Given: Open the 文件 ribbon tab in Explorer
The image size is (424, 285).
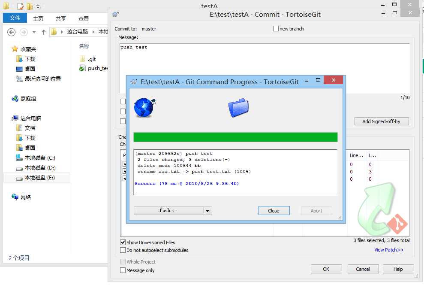Looking at the screenshot, I should point(15,18).
